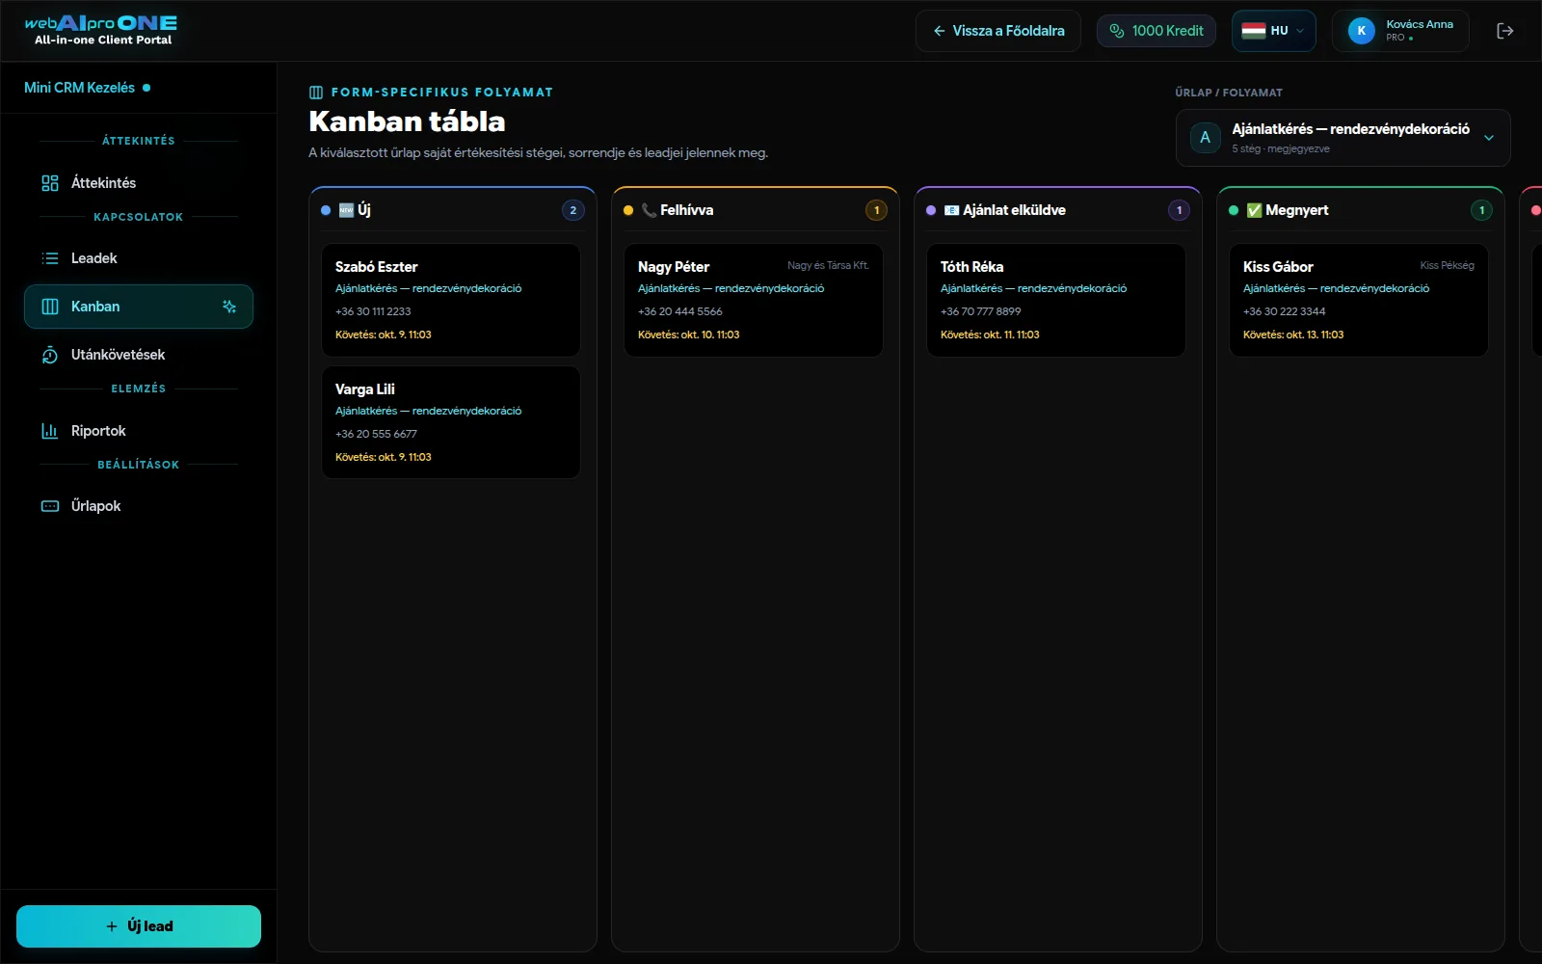The height and width of the screenshot is (964, 1542).
Task: Select the Nagy Péter lead card
Action: click(754, 300)
